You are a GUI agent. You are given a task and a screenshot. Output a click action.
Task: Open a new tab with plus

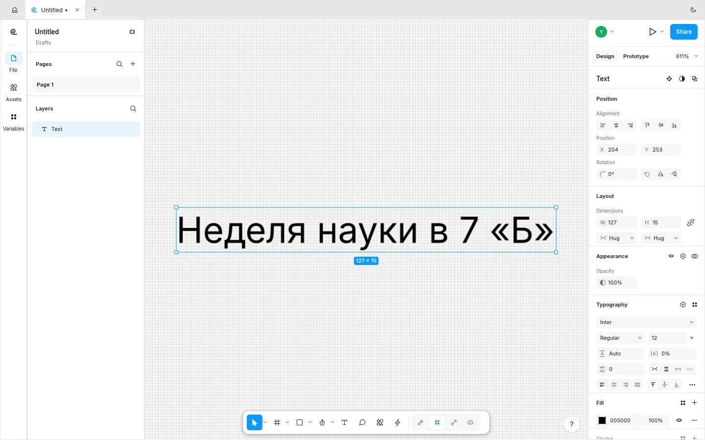point(94,10)
